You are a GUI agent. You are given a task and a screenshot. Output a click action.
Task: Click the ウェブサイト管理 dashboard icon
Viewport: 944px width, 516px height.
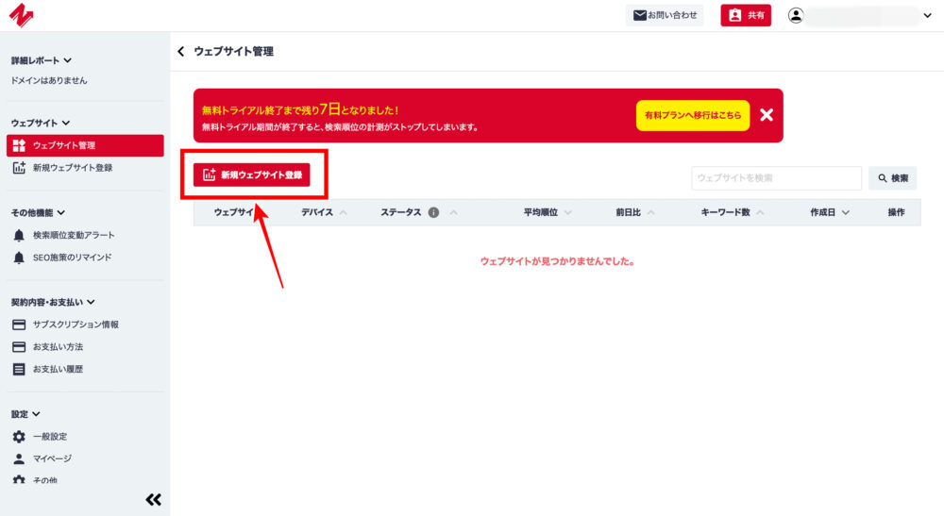tap(19, 145)
